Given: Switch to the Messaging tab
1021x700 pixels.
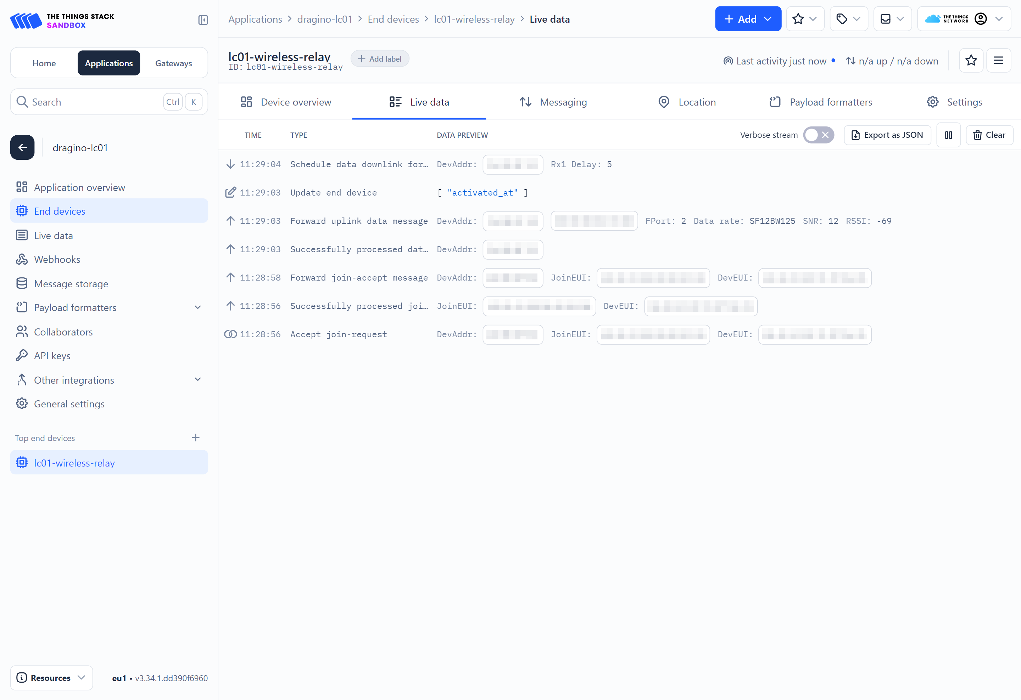Looking at the screenshot, I should coord(553,102).
